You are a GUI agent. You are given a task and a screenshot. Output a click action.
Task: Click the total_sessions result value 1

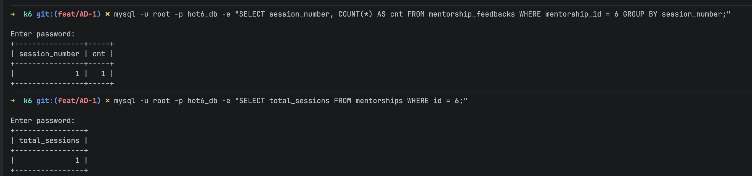(x=77, y=160)
